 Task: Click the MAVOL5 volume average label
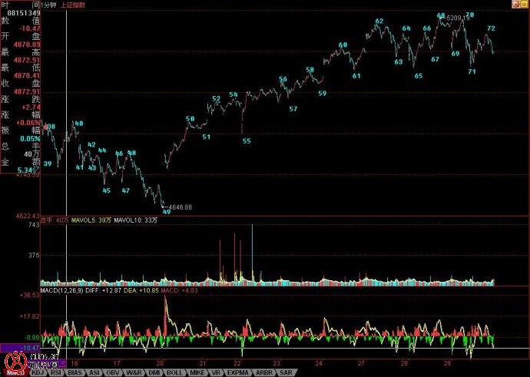point(91,220)
